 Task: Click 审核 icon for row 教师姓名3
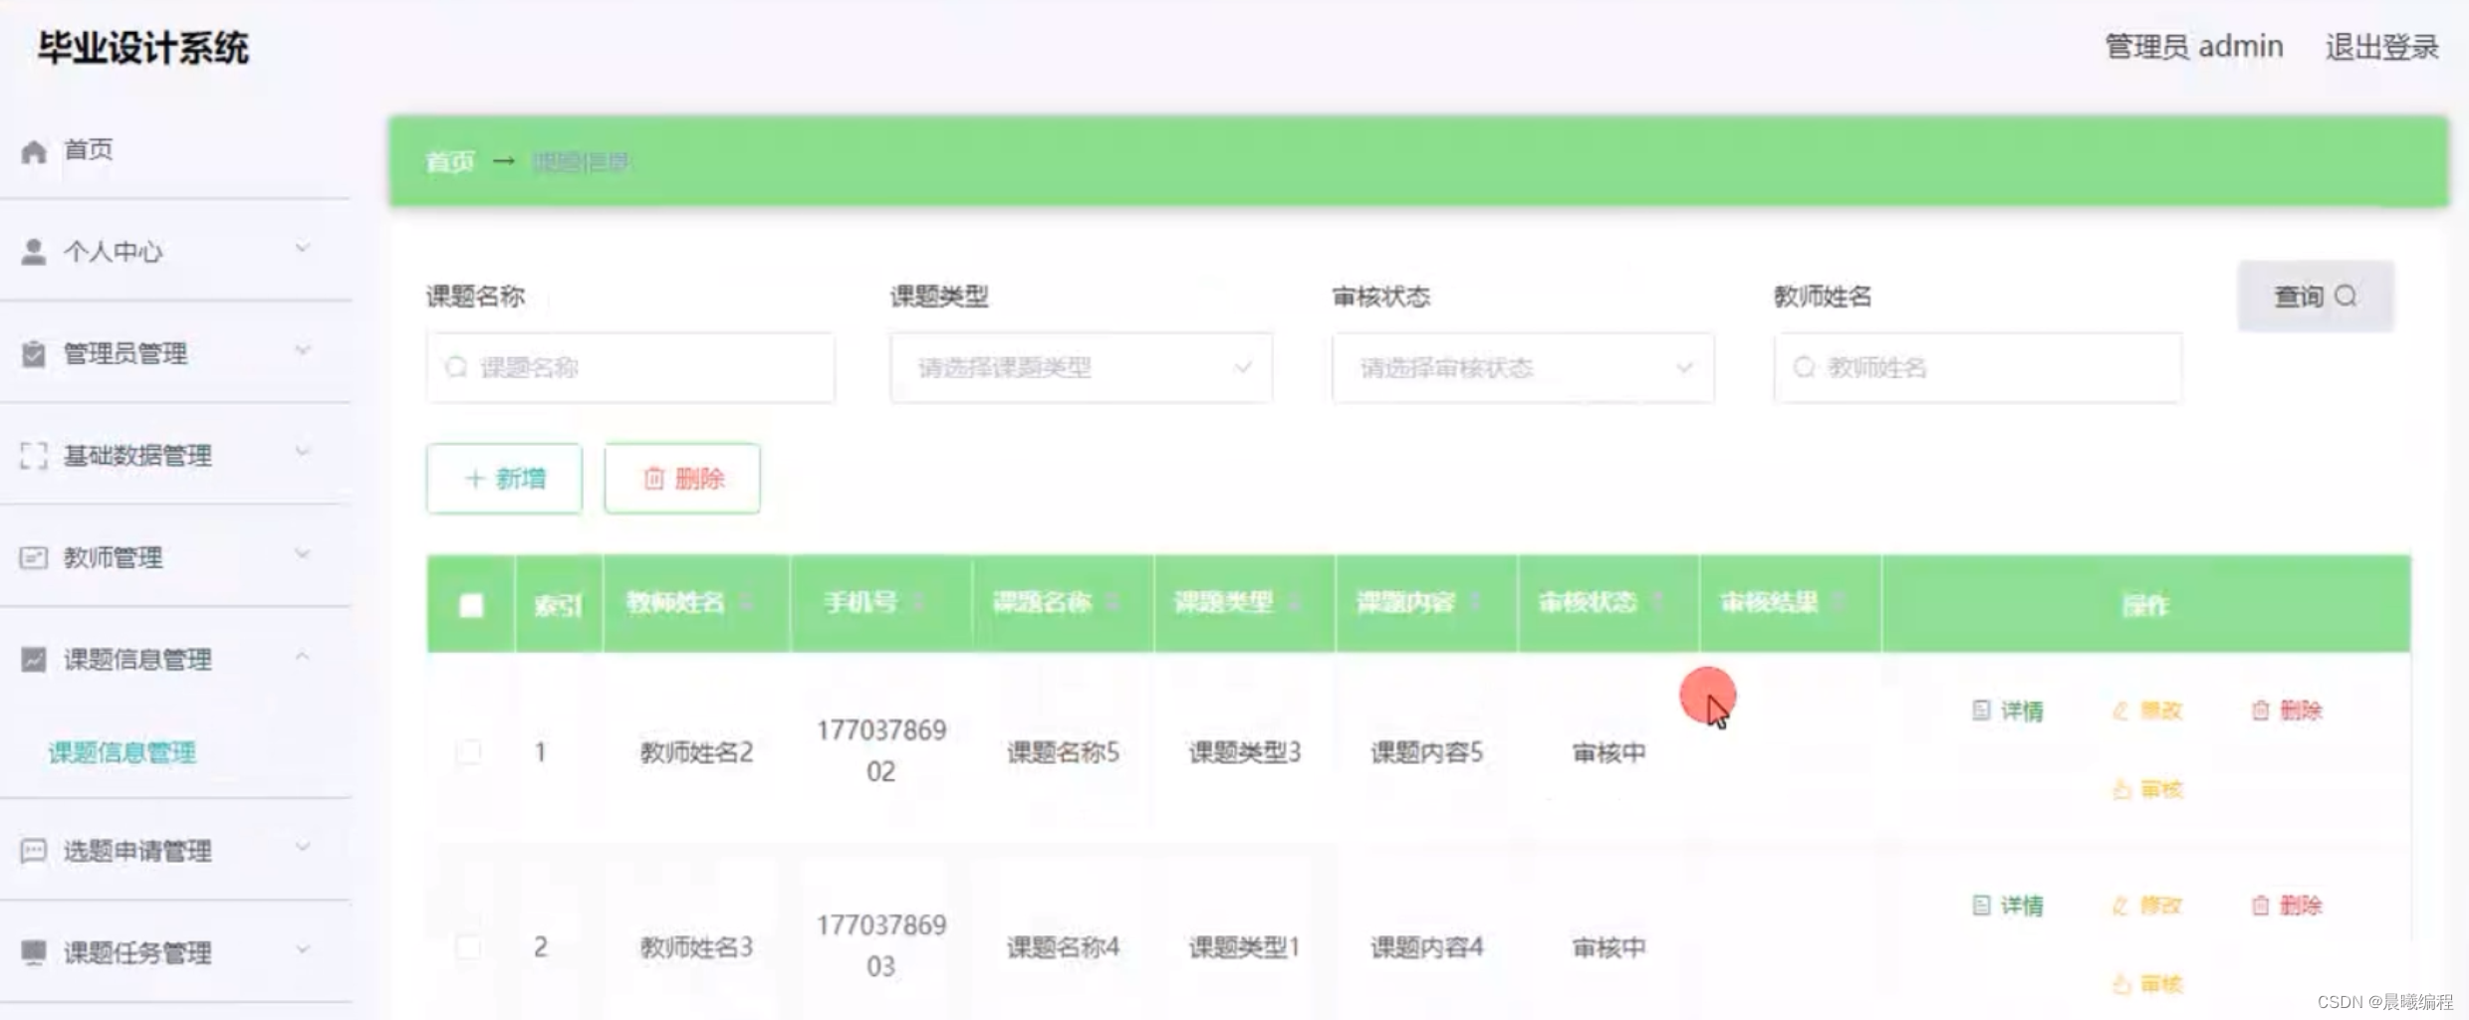coord(2121,984)
